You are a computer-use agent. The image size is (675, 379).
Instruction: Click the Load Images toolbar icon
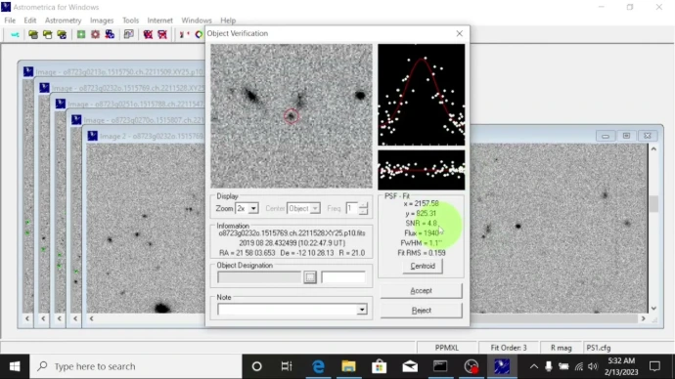click(x=33, y=35)
